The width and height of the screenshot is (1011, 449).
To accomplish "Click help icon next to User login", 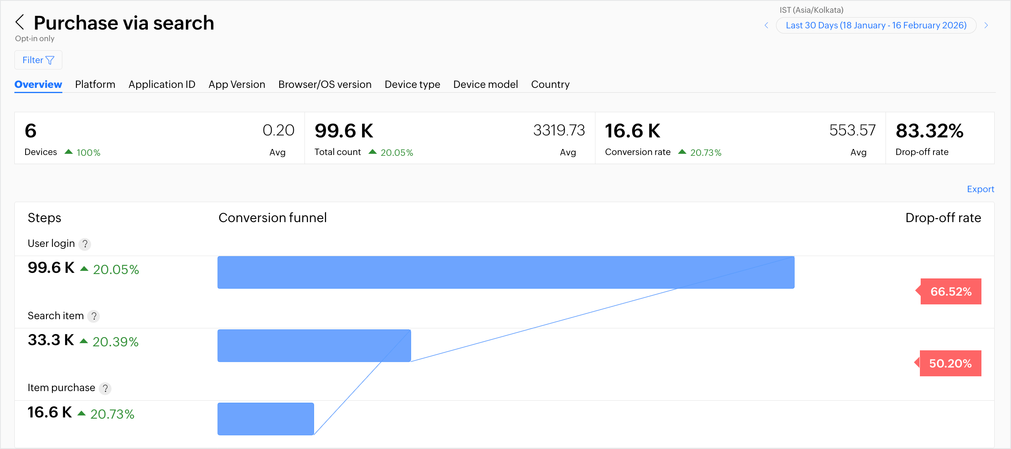I will [x=85, y=244].
